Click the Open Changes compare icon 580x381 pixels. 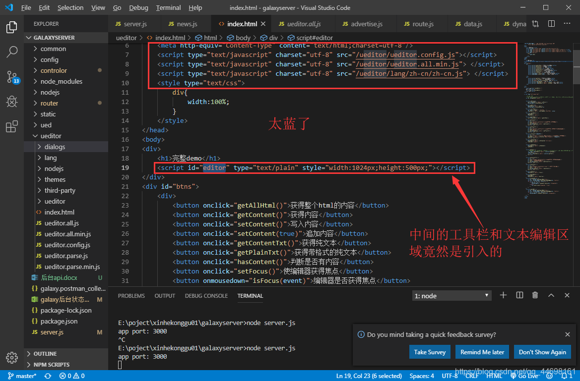click(535, 24)
